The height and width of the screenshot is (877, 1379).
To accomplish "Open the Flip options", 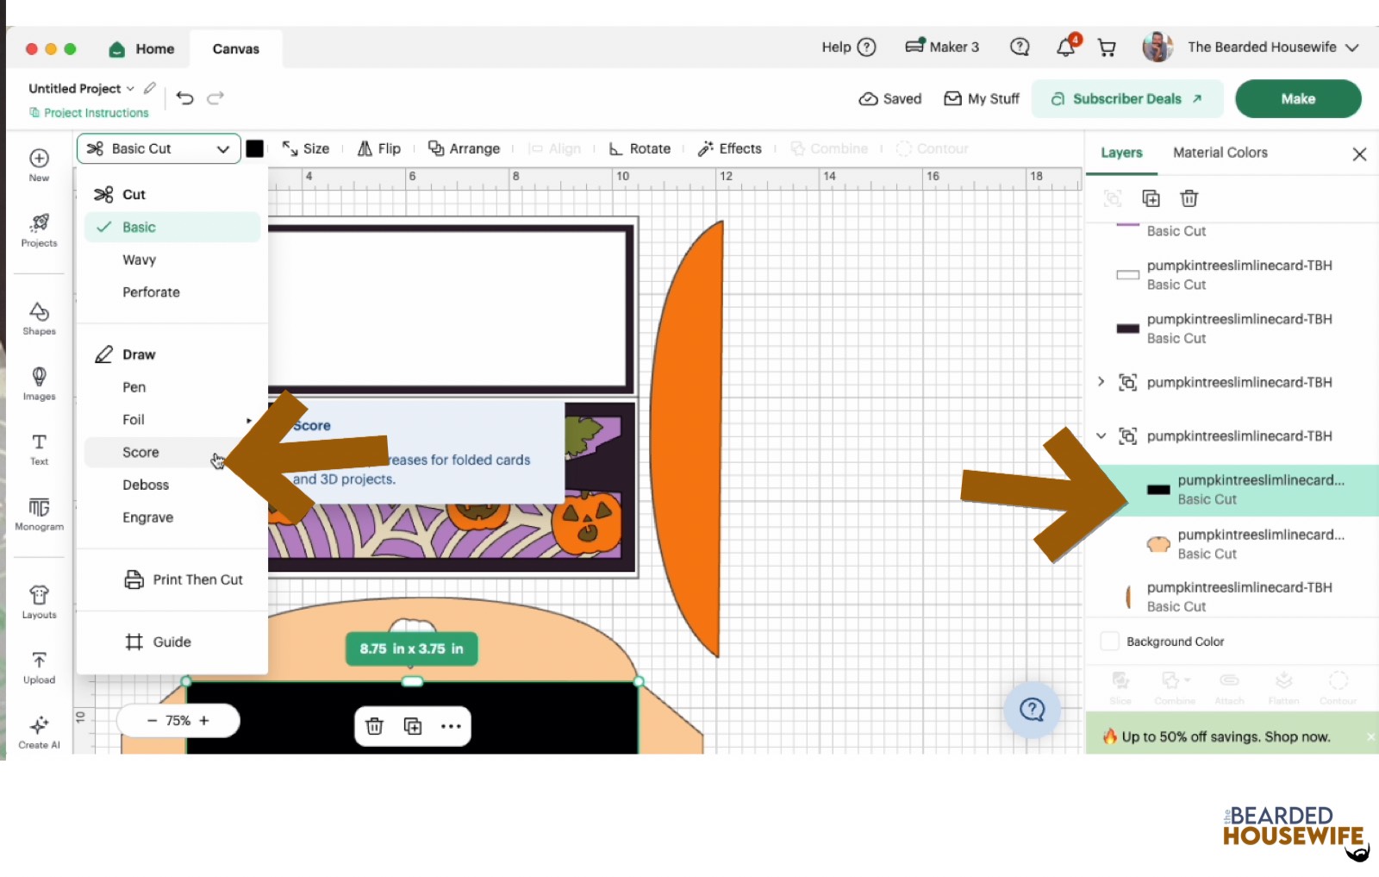I will coord(379,148).
